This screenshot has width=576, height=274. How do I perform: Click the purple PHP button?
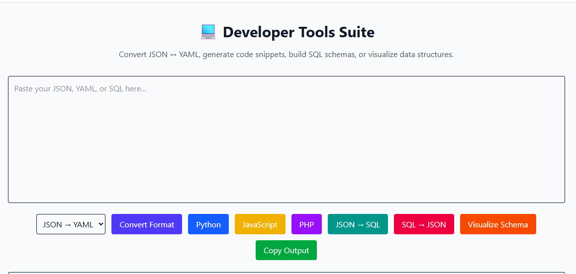307,224
